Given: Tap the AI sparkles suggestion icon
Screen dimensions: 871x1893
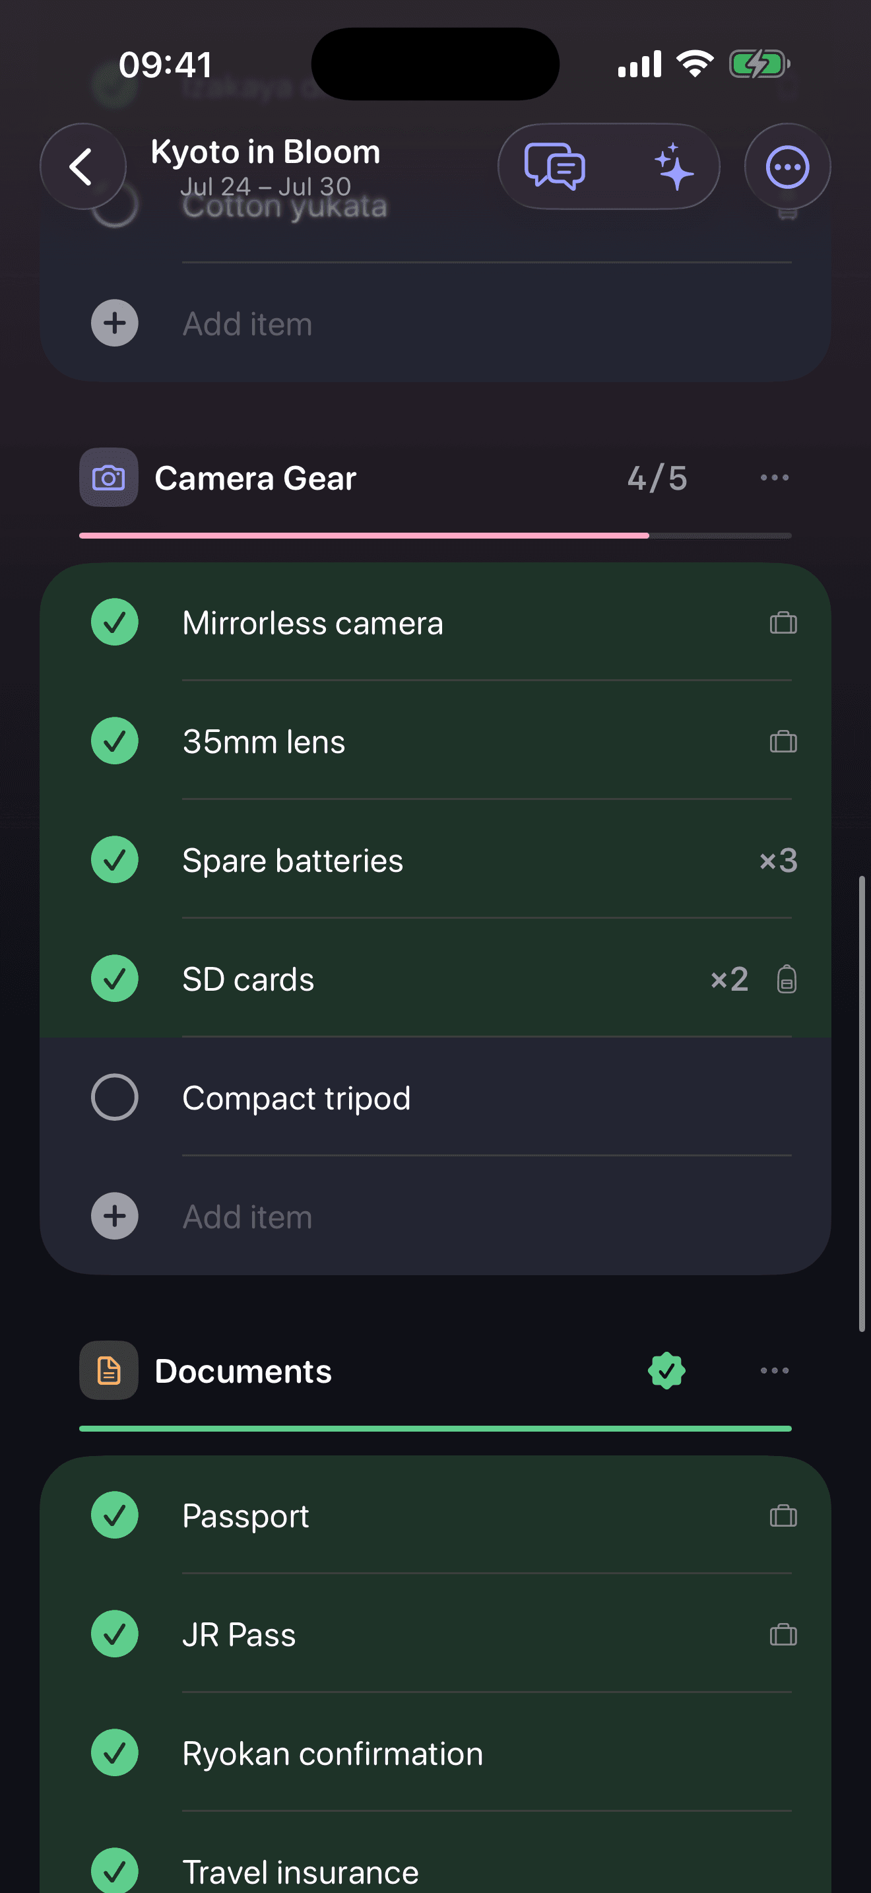Looking at the screenshot, I should (x=672, y=167).
